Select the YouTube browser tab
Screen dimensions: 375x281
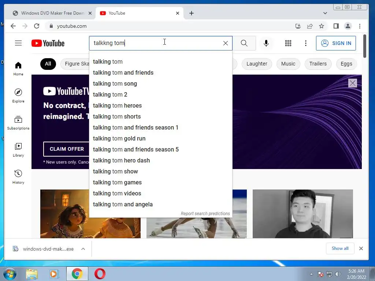pyautogui.click(x=140, y=13)
